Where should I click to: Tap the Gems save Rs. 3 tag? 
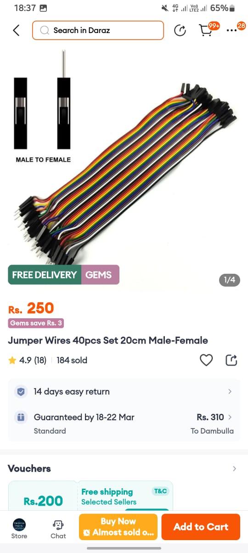(36, 323)
